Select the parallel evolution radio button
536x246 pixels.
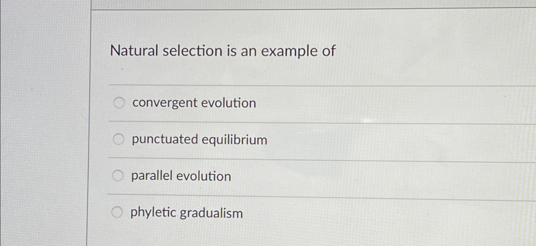(118, 176)
